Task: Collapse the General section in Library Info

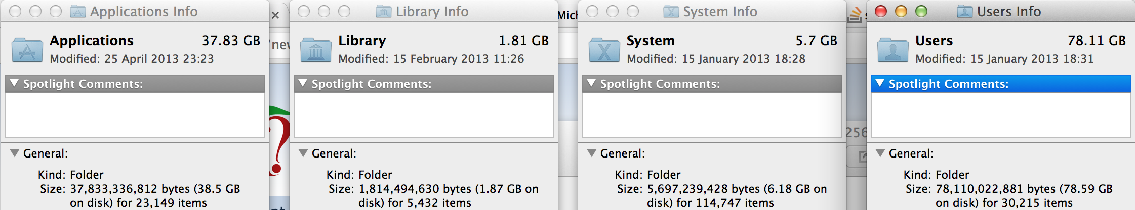Action: (x=303, y=153)
